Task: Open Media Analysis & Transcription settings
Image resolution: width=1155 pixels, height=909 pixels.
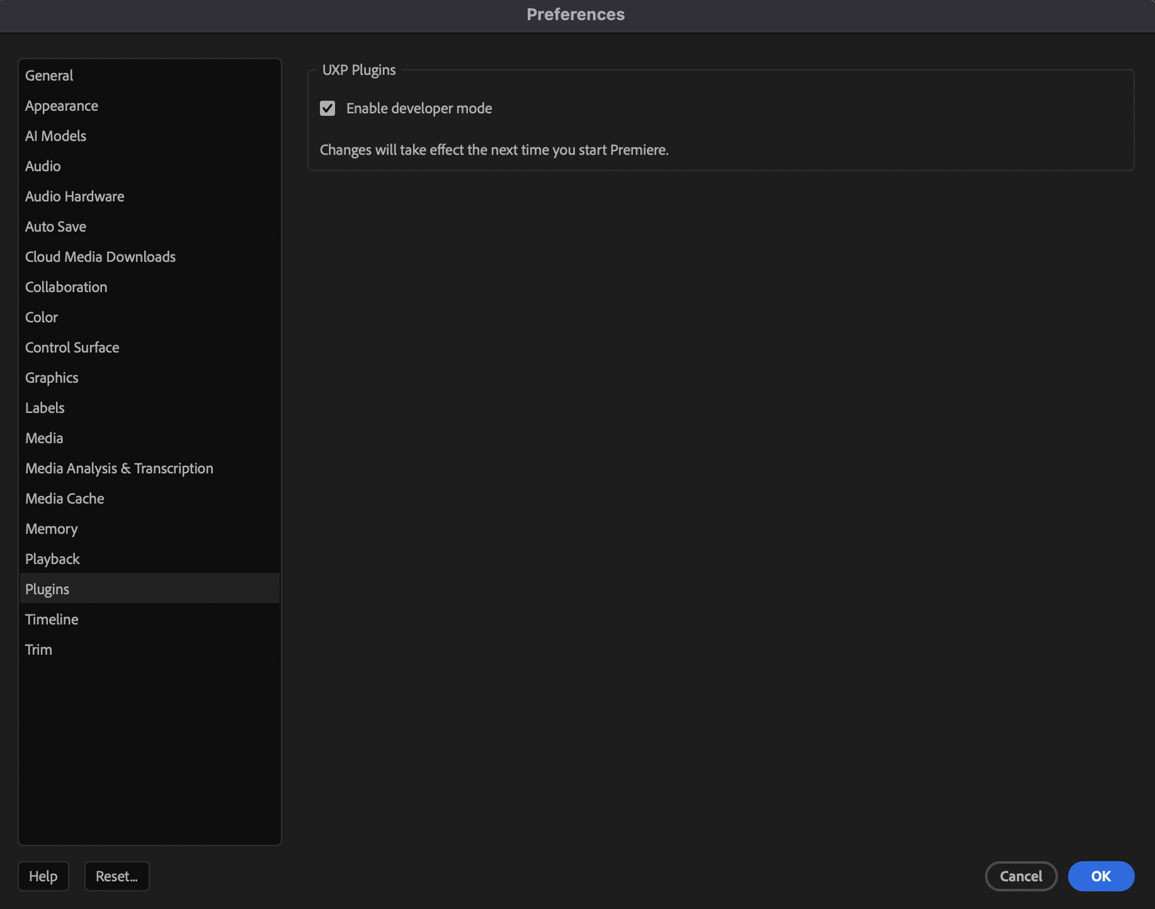Action: pos(118,468)
